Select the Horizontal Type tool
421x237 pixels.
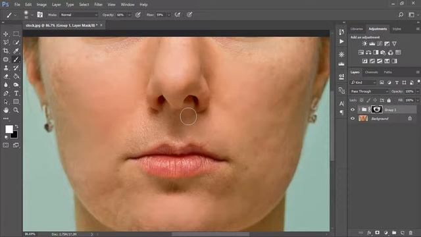click(x=16, y=93)
